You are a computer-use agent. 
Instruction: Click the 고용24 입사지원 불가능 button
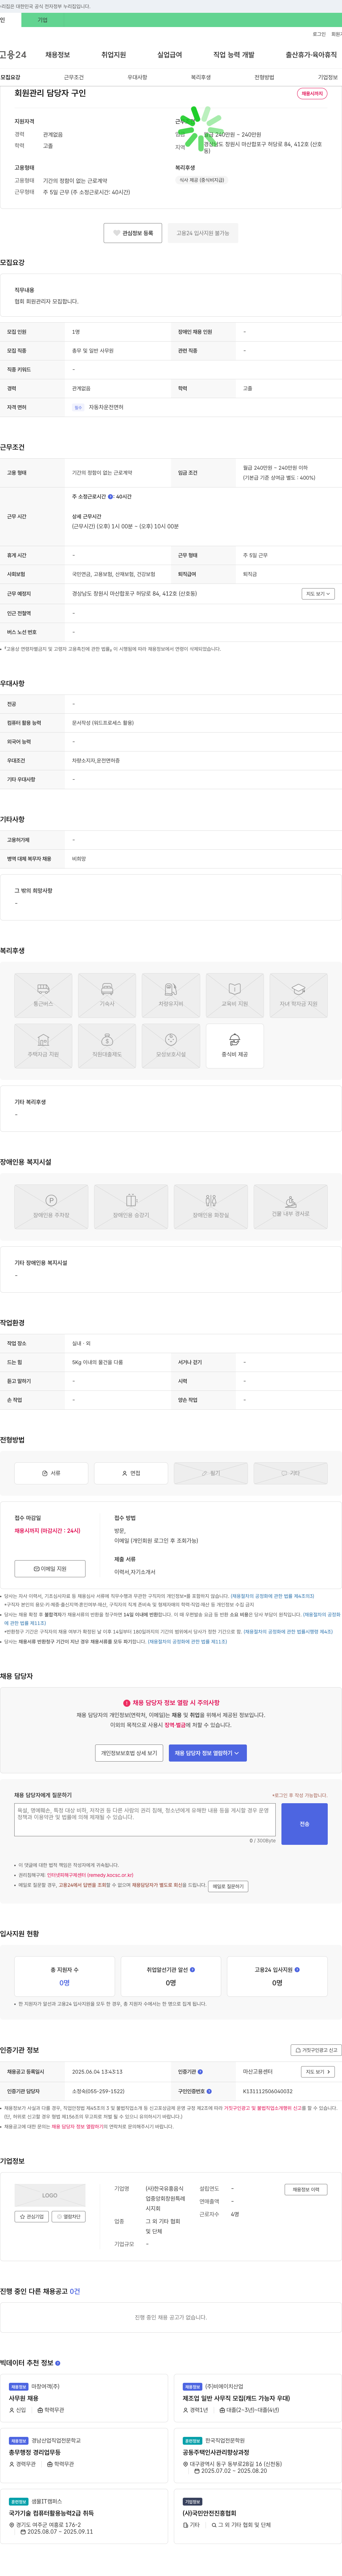coord(203,233)
